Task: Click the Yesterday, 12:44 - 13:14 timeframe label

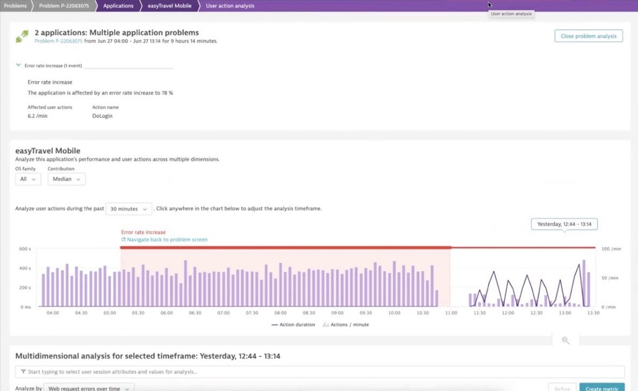Action: [x=564, y=224]
